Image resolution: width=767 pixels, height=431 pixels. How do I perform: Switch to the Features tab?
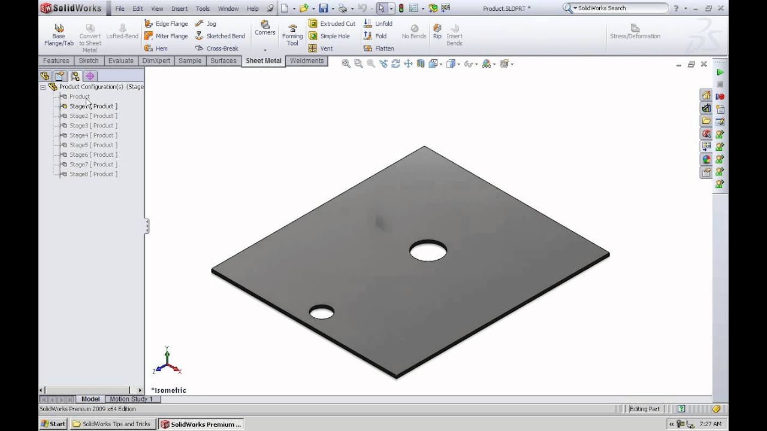(x=56, y=61)
